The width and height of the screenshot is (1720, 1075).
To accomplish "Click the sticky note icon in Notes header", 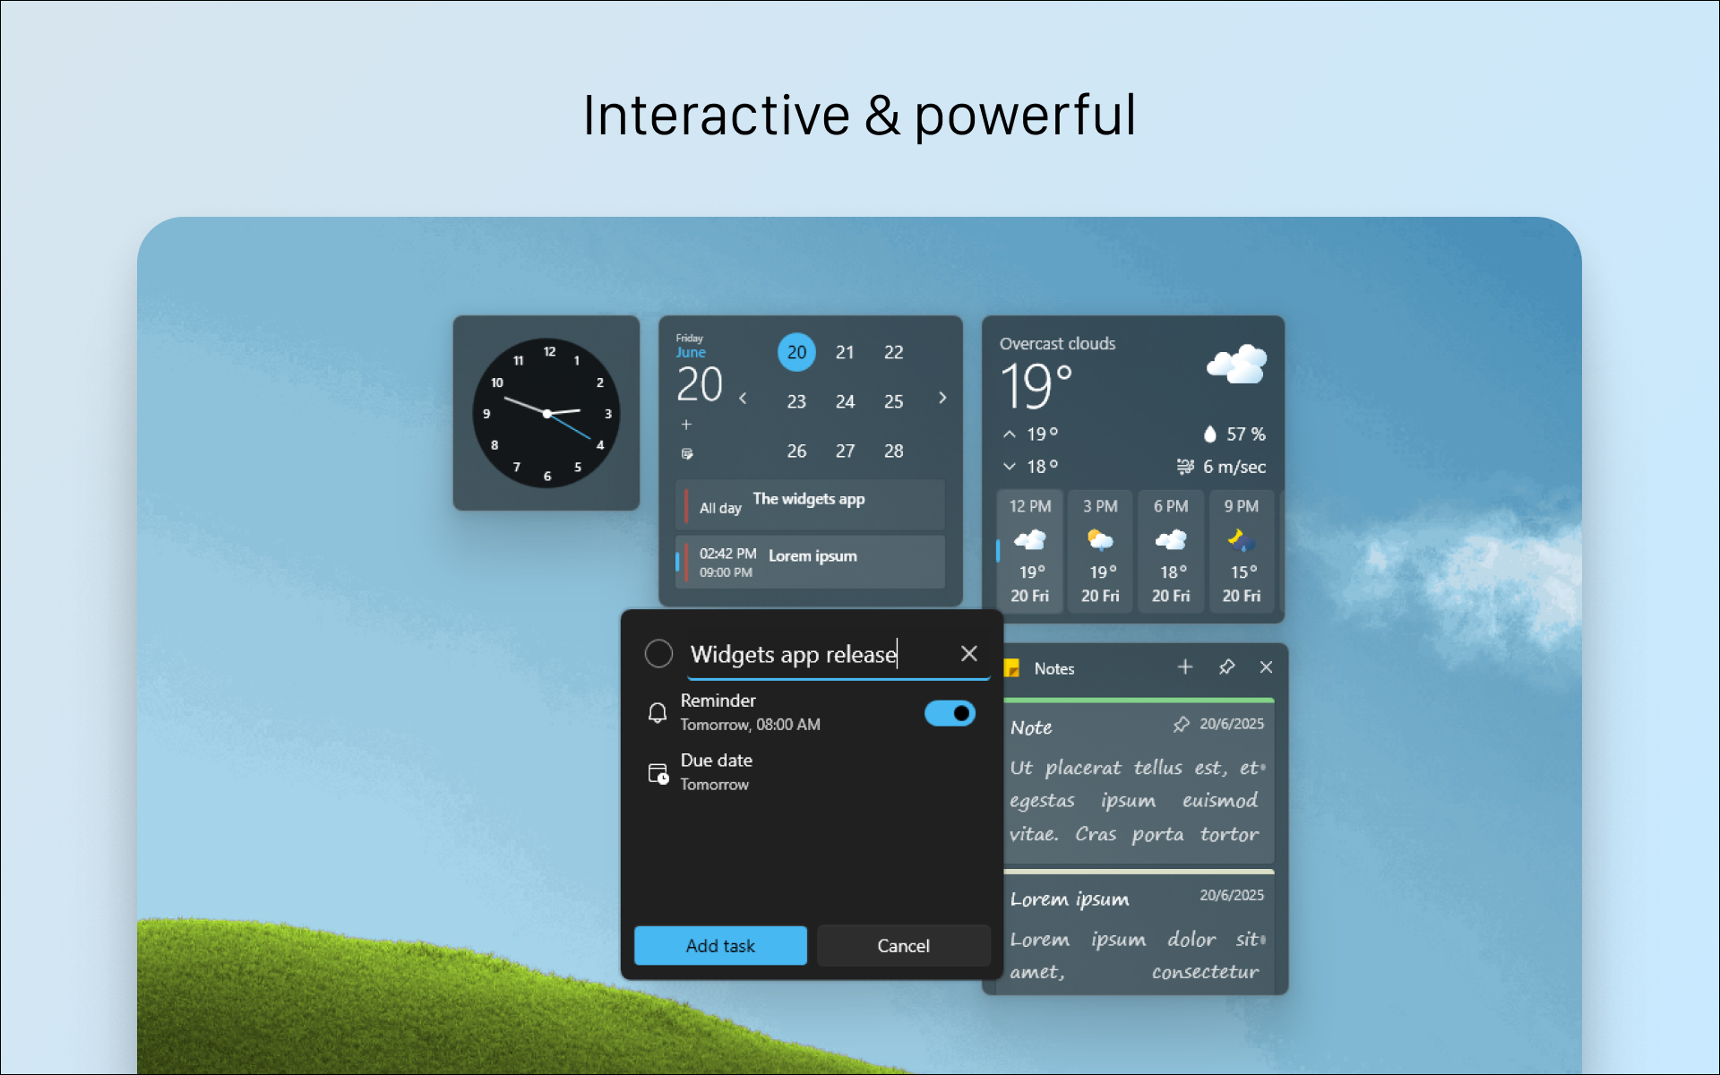I will [1012, 667].
